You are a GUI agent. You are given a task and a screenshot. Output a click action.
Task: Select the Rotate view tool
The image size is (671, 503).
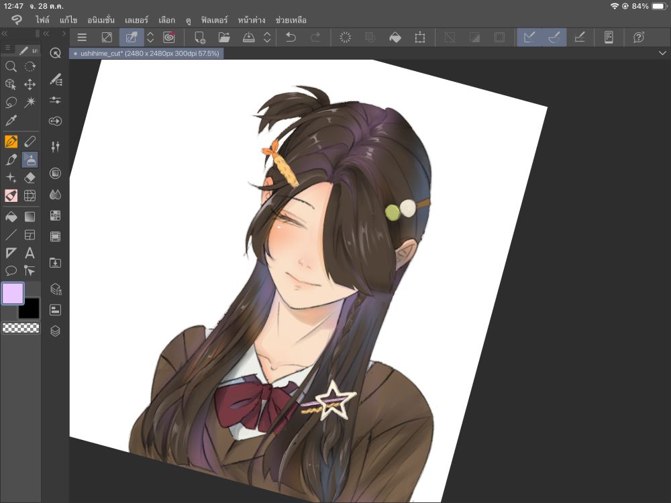point(30,66)
